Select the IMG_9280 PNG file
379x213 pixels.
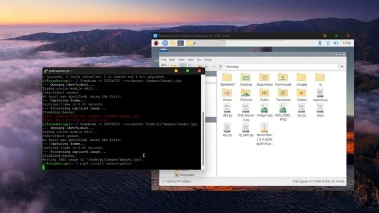(283, 112)
